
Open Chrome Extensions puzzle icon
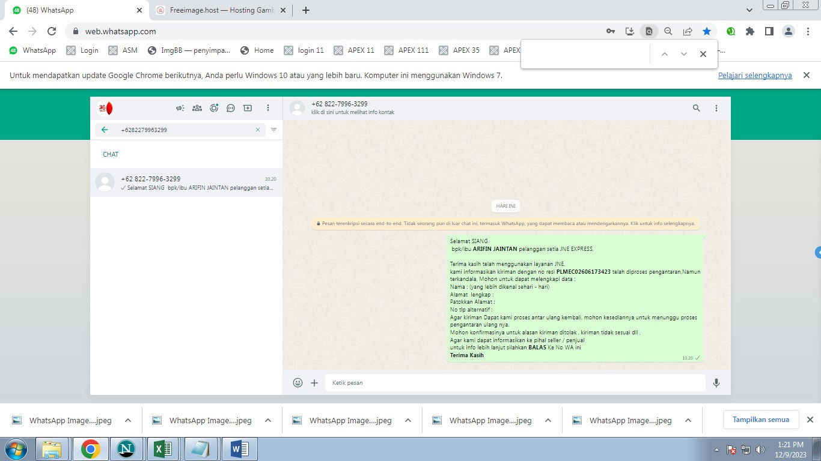(750, 31)
